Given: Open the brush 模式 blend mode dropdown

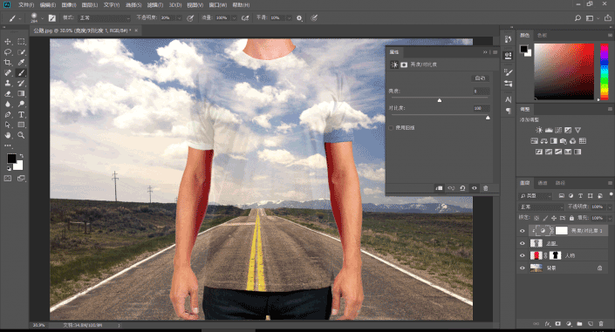Looking at the screenshot, I should click(x=104, y=18).
